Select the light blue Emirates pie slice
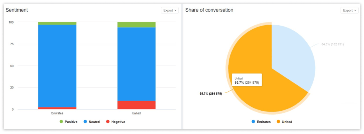This screenshot has width=364, height=134. 293,57
